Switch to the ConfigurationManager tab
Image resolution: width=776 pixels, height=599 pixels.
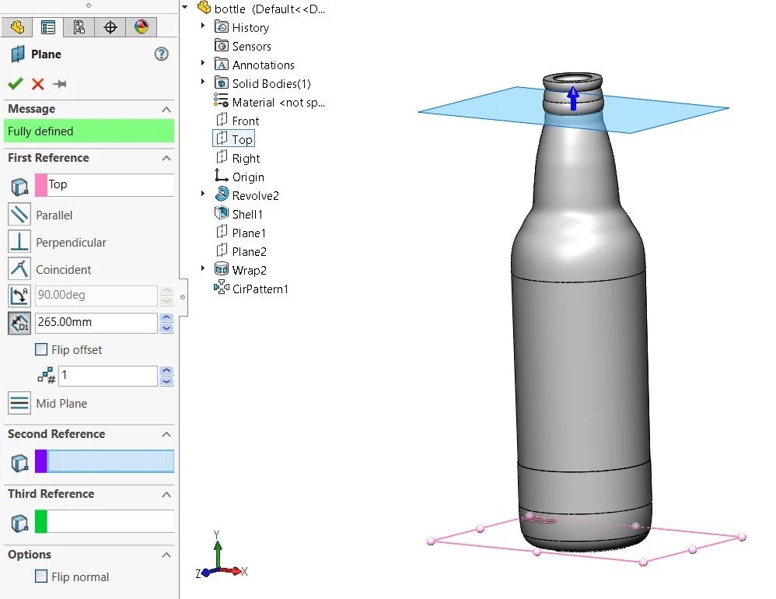click(79, 27)
